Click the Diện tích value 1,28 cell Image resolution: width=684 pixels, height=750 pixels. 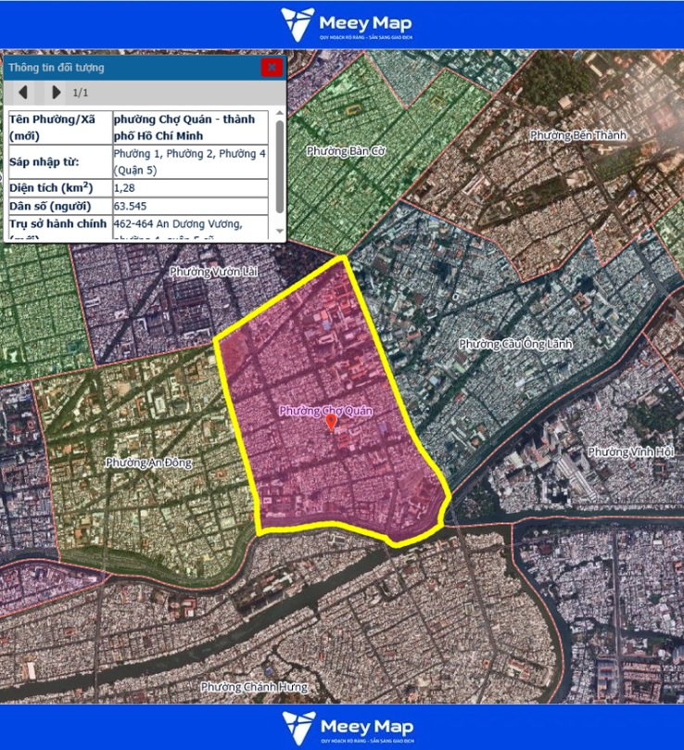pos(191,187)
